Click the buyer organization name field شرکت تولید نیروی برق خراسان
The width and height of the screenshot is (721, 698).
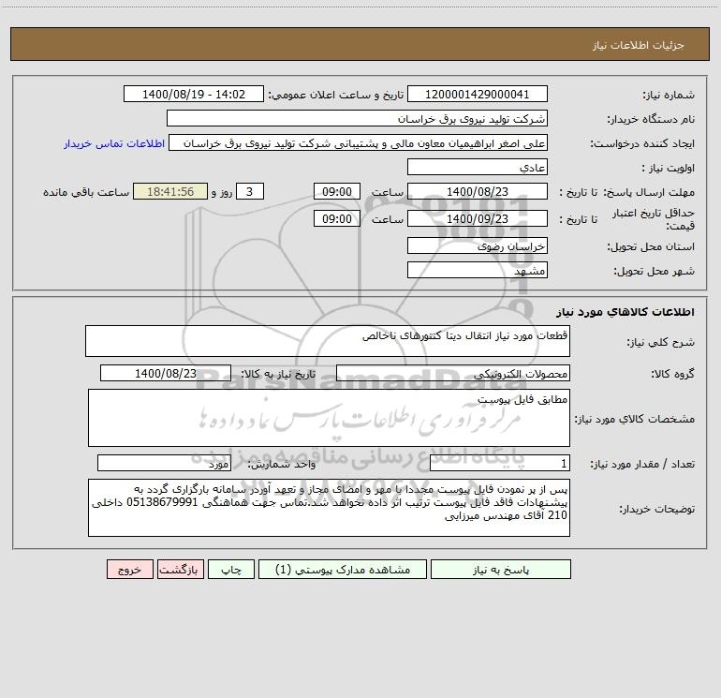click(x=357, y=118)
